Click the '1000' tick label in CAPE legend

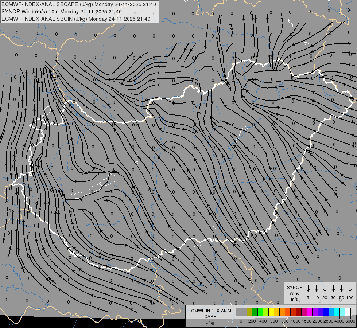click(x=296, y=321)
